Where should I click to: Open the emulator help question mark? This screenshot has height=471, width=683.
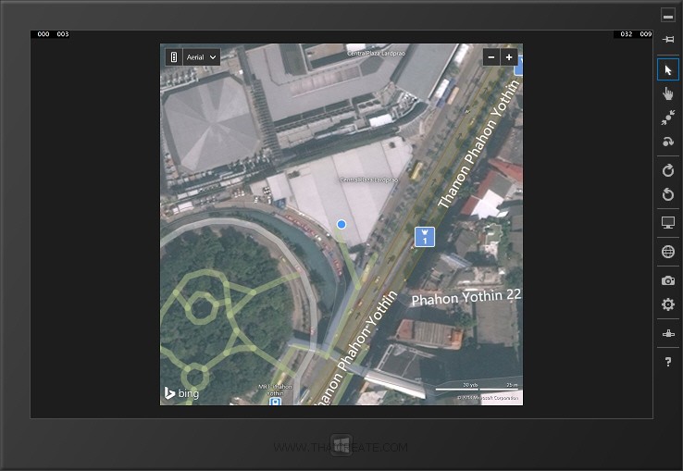(667, 362)
